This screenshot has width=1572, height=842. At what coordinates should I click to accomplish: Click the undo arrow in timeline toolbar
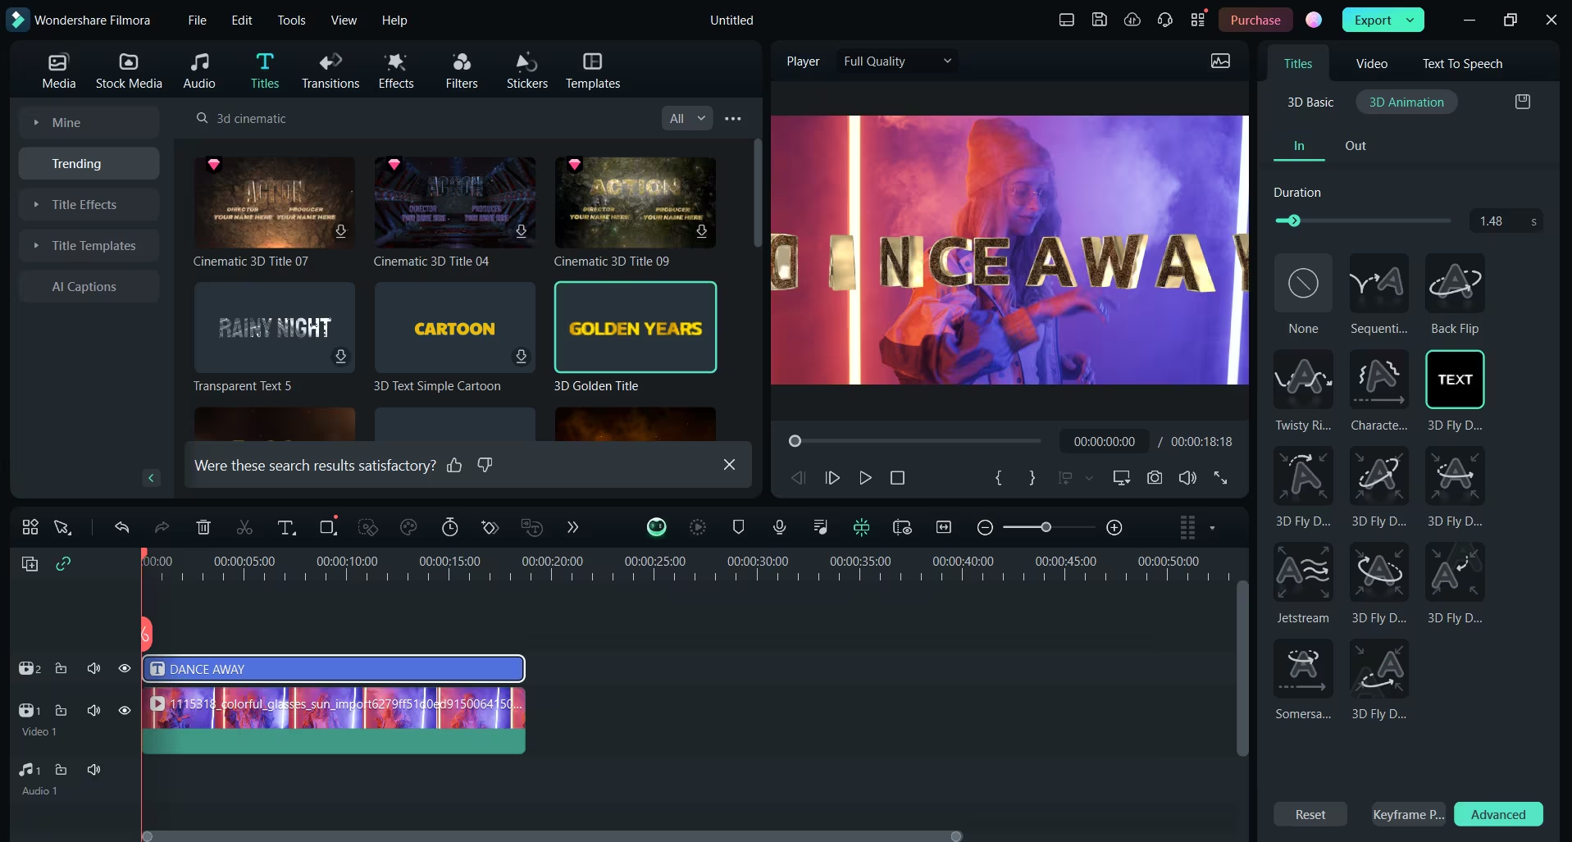122,527
